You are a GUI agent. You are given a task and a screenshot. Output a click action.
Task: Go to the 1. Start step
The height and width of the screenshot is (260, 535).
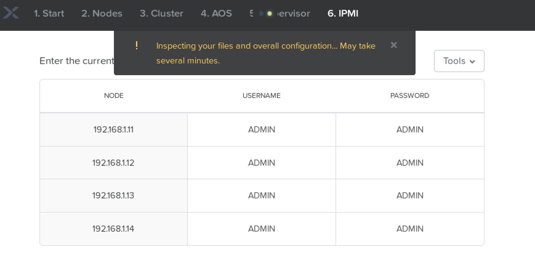49,14
